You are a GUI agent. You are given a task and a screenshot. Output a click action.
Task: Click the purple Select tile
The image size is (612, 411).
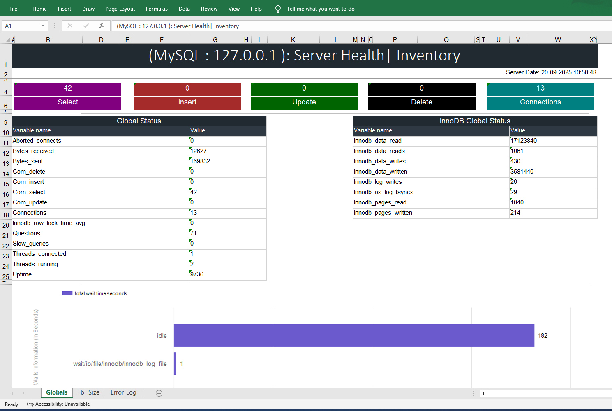click(68, 102)
